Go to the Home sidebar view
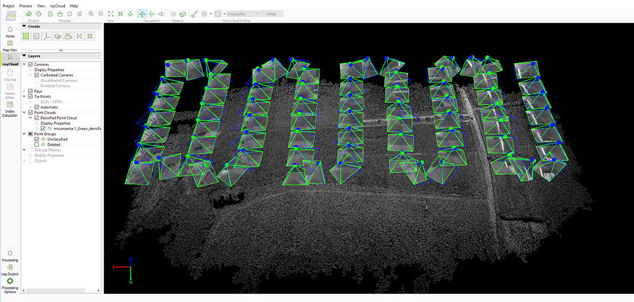Screen dimensions: 634x302 click(10, 31)
